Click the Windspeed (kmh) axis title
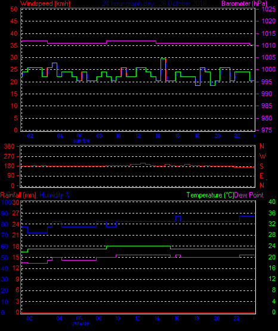The image size is (278, 331). pyautogui.click(x=45, y=4)
